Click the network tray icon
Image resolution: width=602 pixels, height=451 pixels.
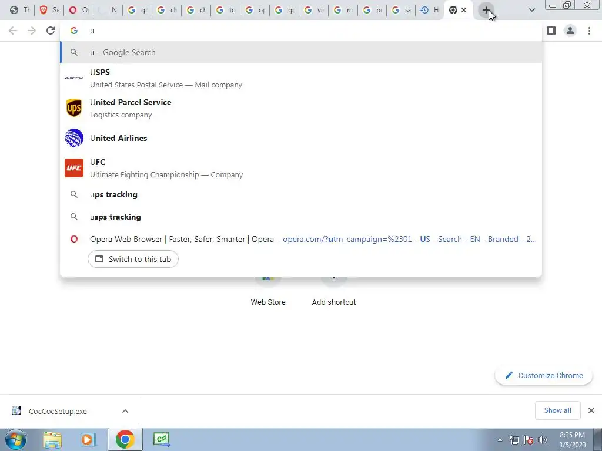tap(514, 440)
